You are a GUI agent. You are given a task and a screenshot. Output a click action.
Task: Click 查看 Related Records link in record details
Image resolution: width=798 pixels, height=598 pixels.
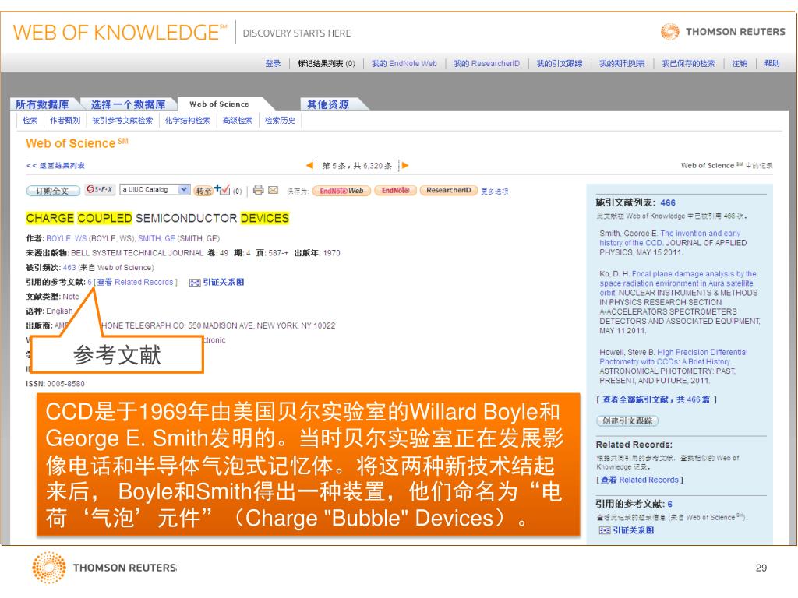point(136,282)
